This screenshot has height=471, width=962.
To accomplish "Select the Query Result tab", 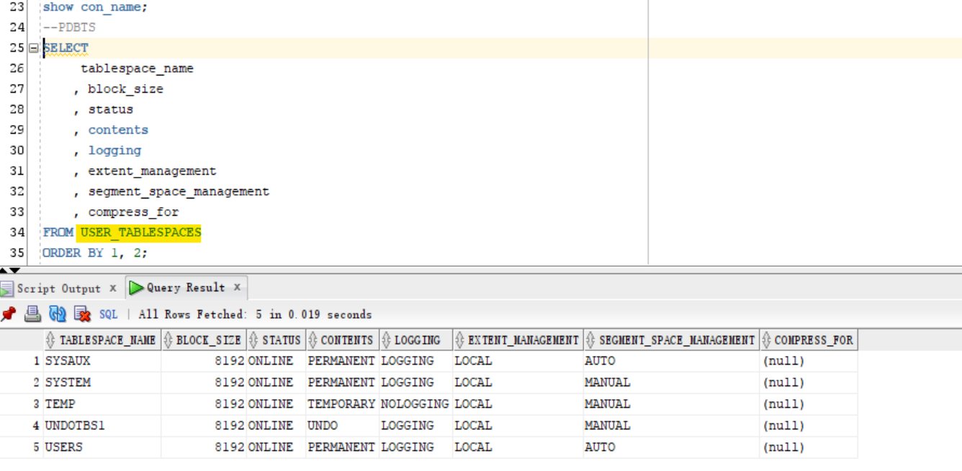I will click(x=186, y=288).
